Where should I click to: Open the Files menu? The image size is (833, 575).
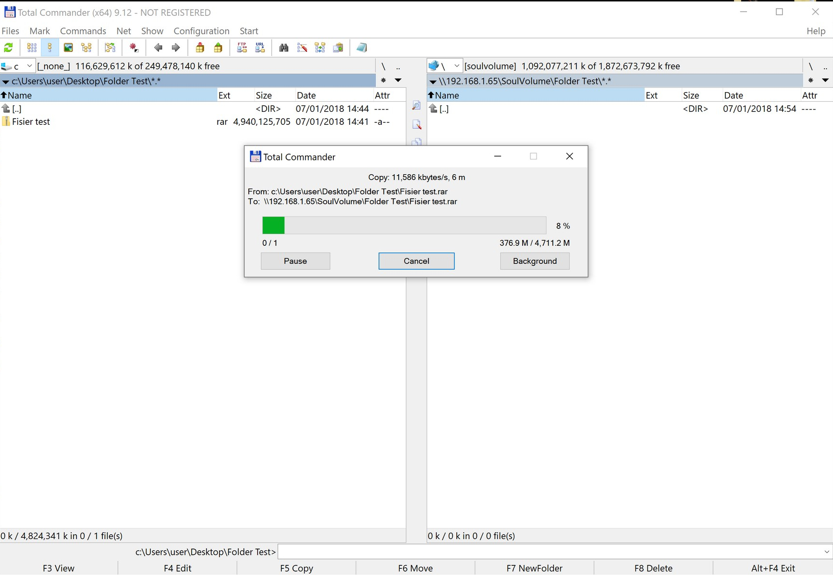pyautogui.click(x=11, y=31)
